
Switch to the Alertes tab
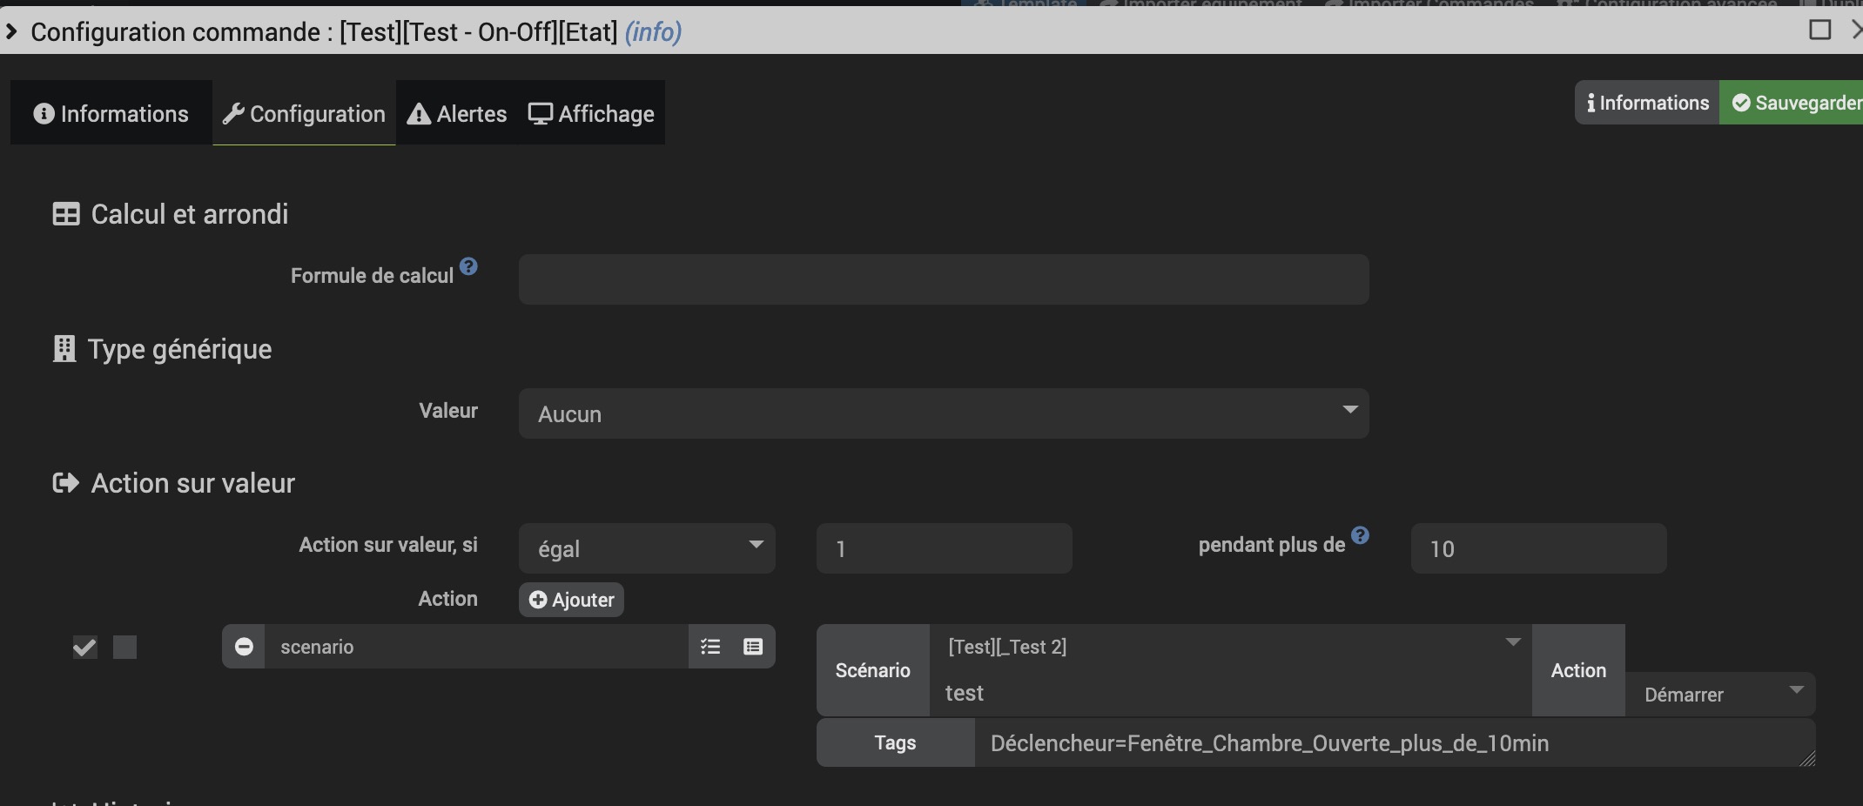(457, 114)
